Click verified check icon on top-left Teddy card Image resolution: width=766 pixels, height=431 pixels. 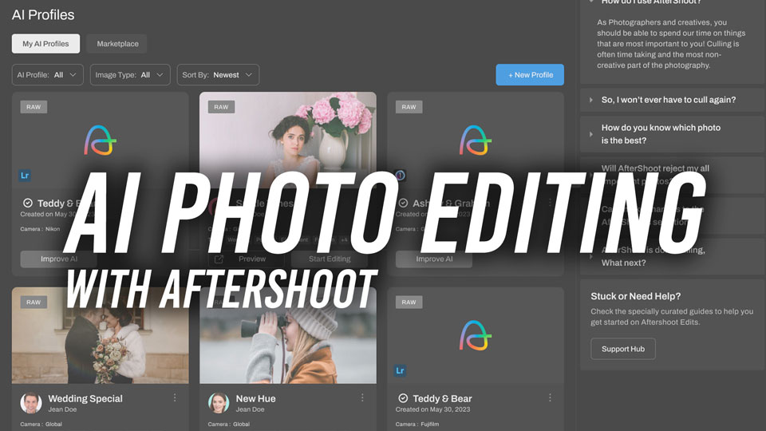pyautogui.click(x=28, y=203)
